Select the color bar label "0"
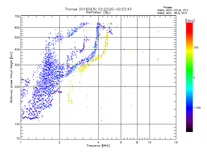 click(194, 78)
